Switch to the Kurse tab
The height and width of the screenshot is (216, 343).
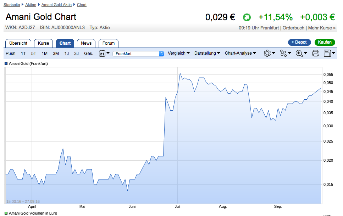tap(43, 43)
